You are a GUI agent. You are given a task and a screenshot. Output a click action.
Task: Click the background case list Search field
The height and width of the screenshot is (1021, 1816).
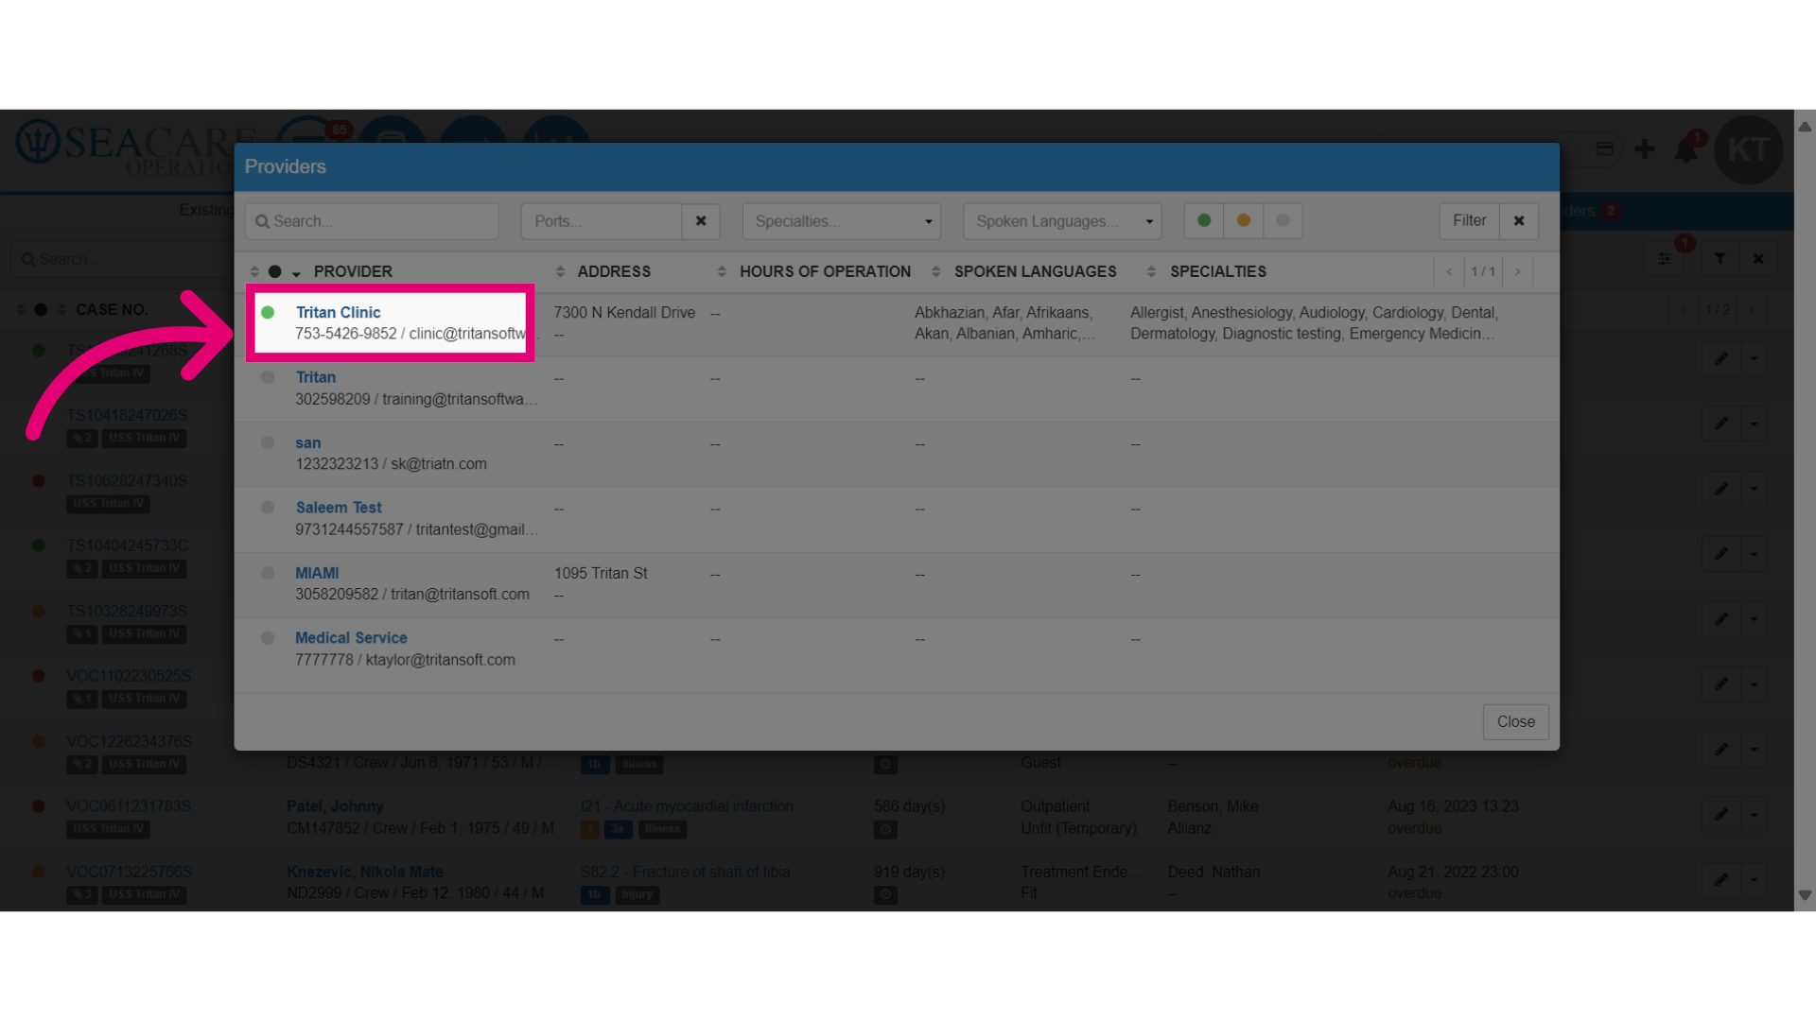[123, 259]
